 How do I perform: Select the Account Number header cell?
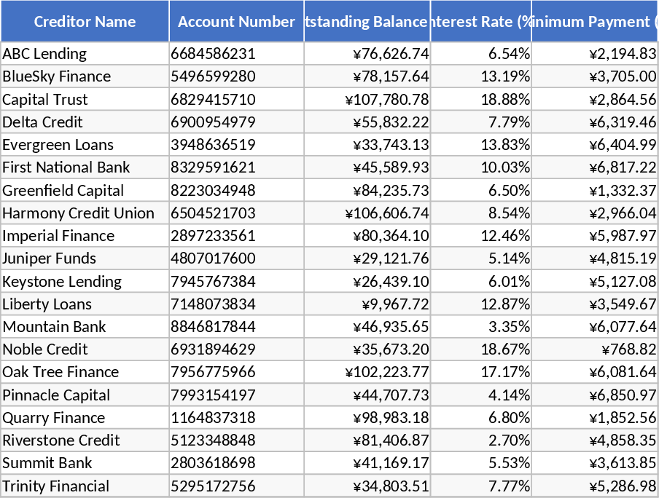point(236,21)
